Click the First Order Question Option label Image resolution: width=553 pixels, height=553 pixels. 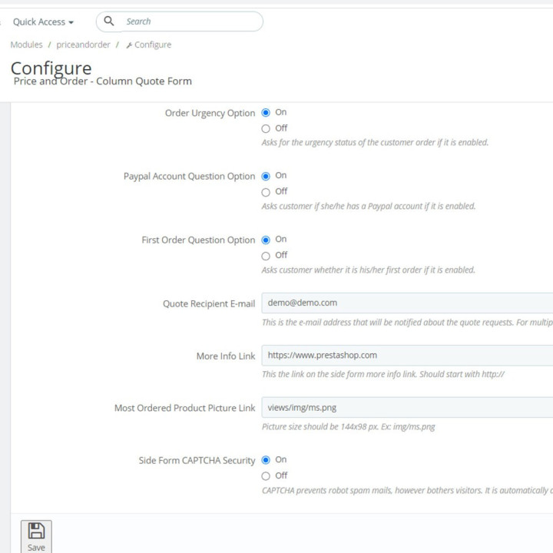(x=198, y=240)
